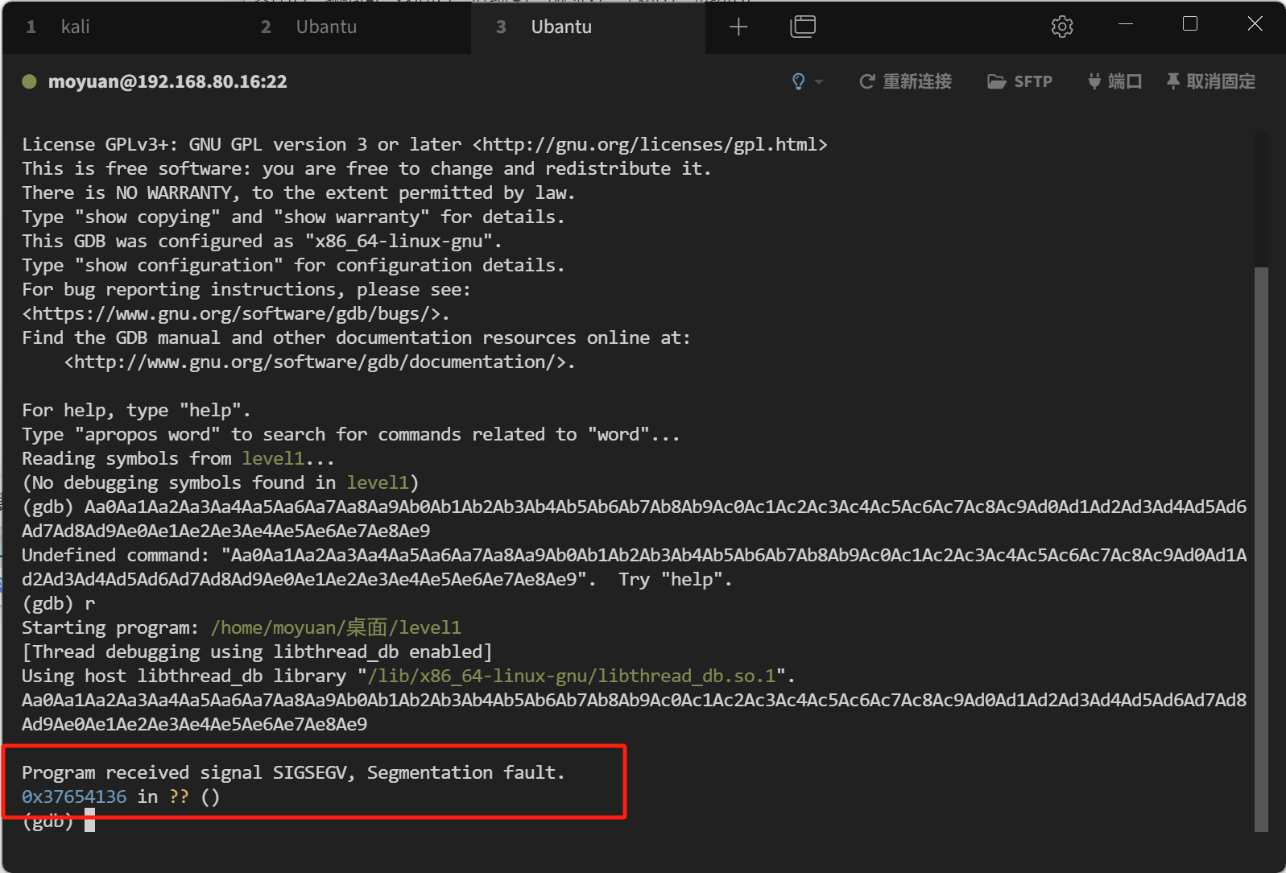Screen dimensions: 1286x873
Task: Switch to the kali tab
Action: pyautogui.click(x=75, y=27)
